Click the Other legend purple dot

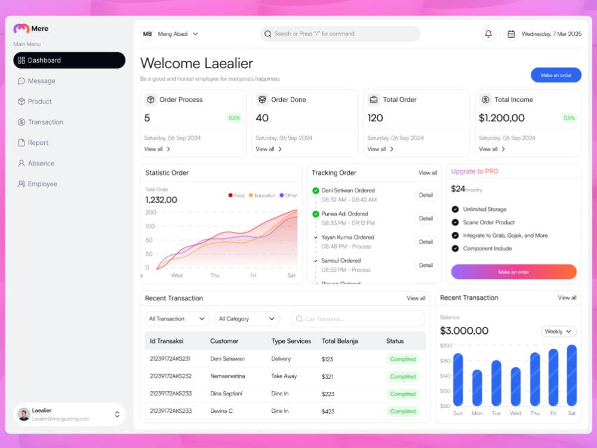(x=282, y=195)
